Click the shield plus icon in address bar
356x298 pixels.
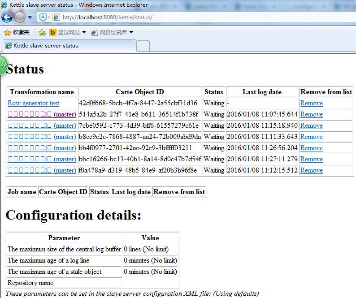[x=43, y=17]
